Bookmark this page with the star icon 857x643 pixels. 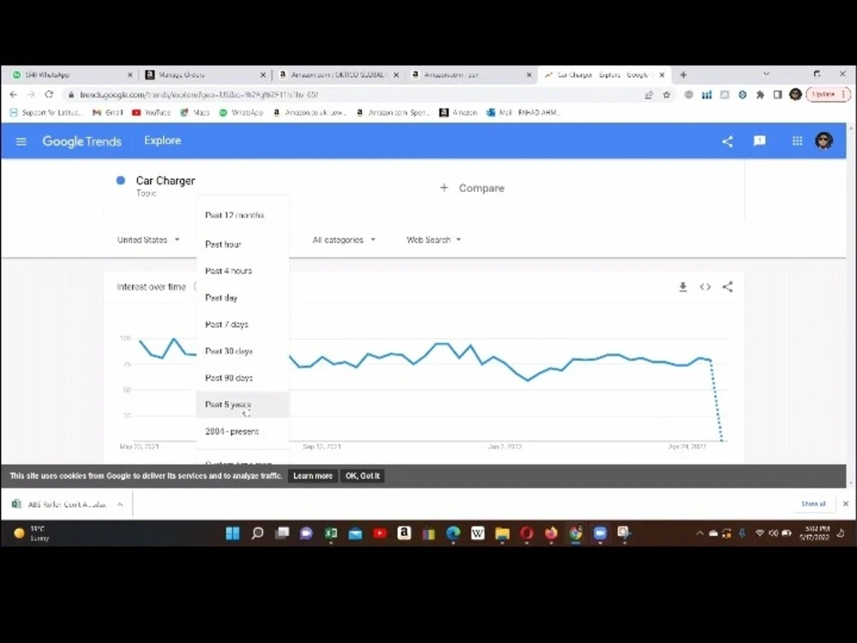pyautogui.click(x=667, y=94)
